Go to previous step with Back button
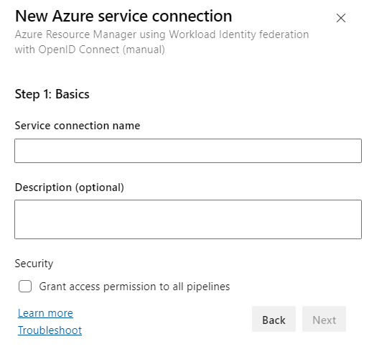The image size is (369, 362). pyautogui.click(x=274, y=319)
